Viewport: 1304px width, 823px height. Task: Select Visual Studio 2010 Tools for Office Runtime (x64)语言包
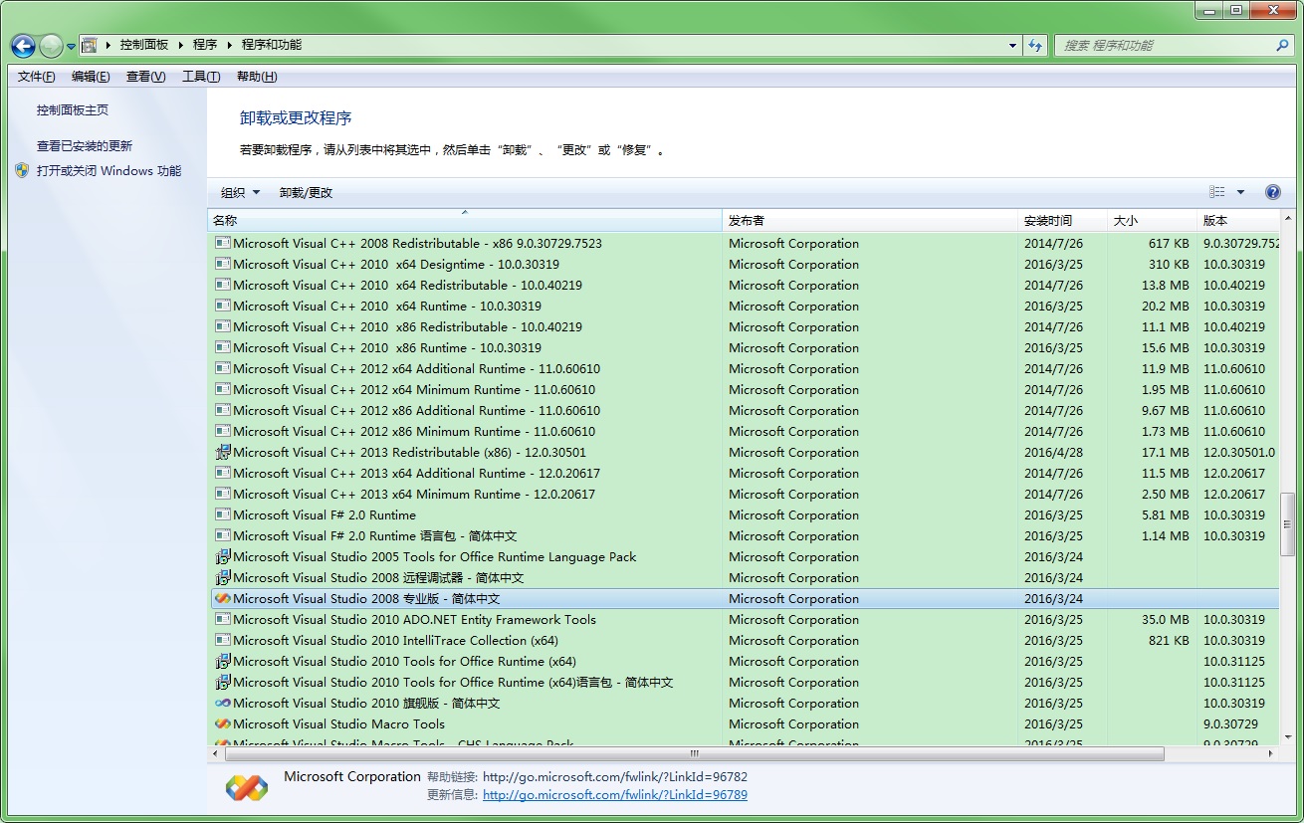(744, 682)
